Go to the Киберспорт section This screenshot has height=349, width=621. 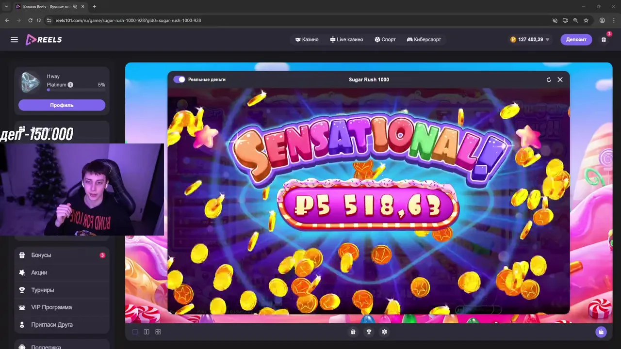pyautogui.click(x=424, y=39)
